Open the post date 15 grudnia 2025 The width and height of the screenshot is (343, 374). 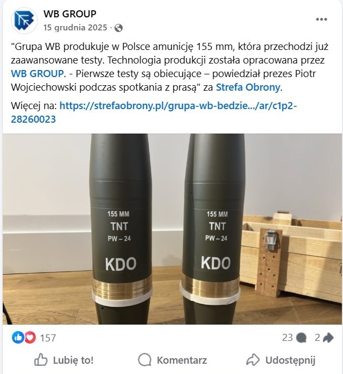tap(75, 28)
